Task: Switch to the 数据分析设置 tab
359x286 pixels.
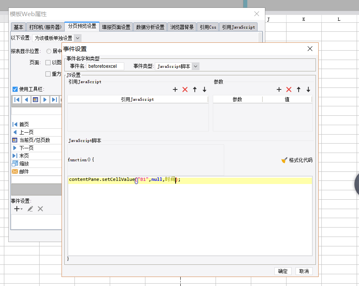Action: pos(150,27)
